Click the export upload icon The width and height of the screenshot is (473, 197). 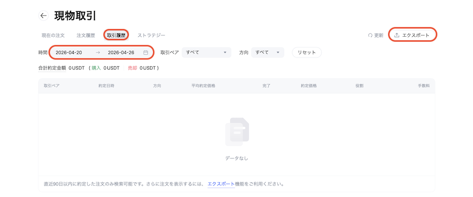(397, 35)
